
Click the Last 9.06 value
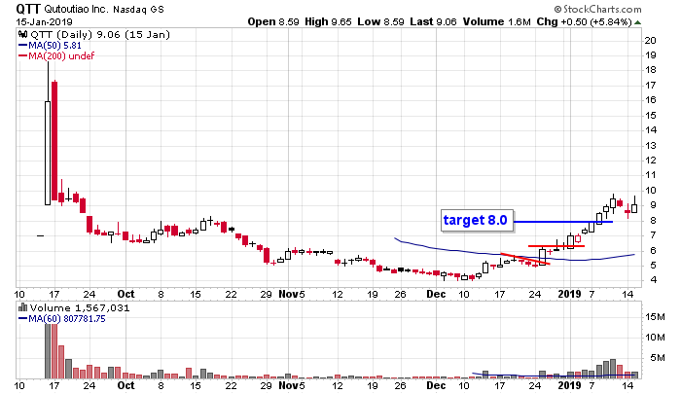click(x=433, y=21)
